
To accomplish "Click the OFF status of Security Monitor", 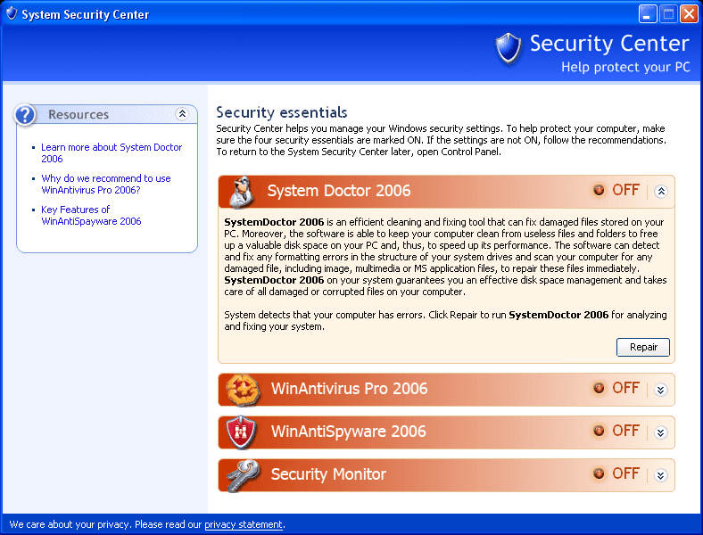I will click(x=626, y=473).
